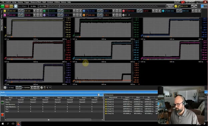Click the memory bar waveform overview
Screen dimensions: 208x126
click(106, 6)
